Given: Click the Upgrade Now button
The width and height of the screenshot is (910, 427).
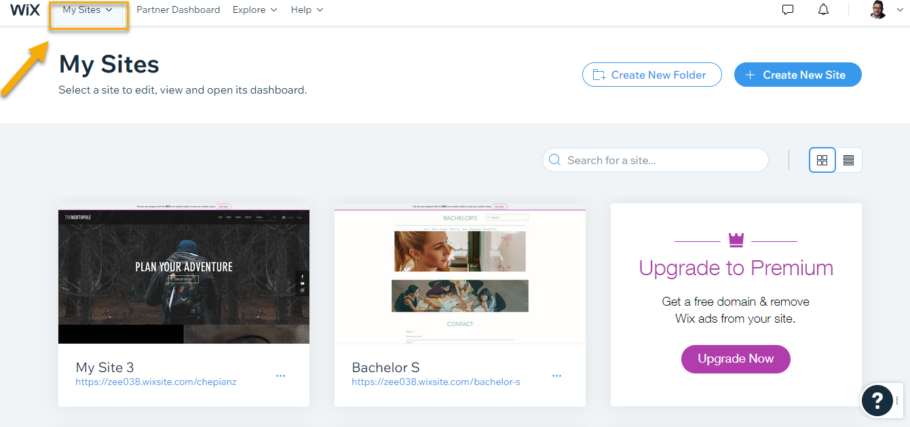Looking at the screenshot, I should (x=736, y=359).
